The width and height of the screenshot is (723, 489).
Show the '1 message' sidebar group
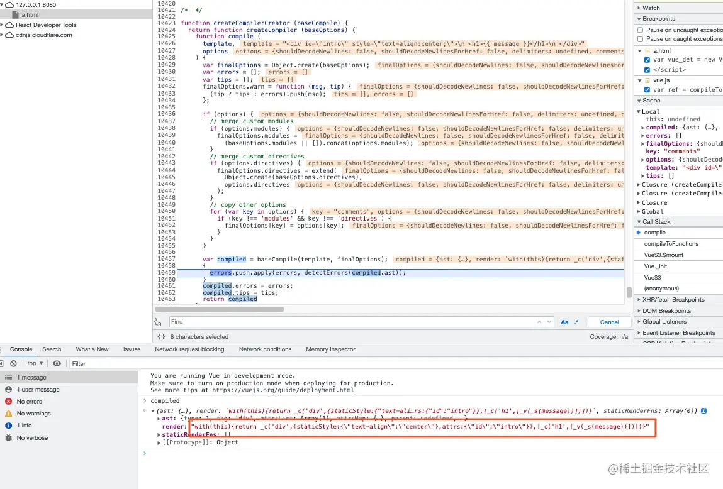click(x=69, y=378)
